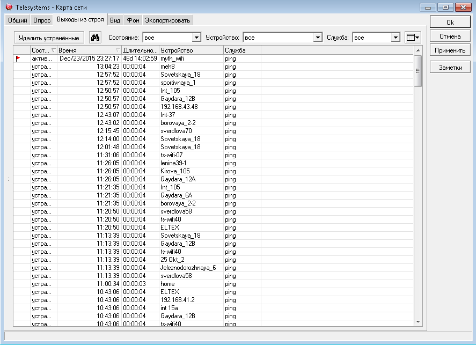The width and height of the screenshot is (476, 345).
Task: Select the Jeleznodorozhnaya_6 row
Action: (x=213, y=268)
